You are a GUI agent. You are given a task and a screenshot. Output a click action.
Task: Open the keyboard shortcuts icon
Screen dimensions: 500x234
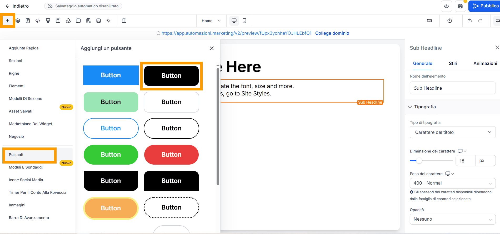pos(429,21)
